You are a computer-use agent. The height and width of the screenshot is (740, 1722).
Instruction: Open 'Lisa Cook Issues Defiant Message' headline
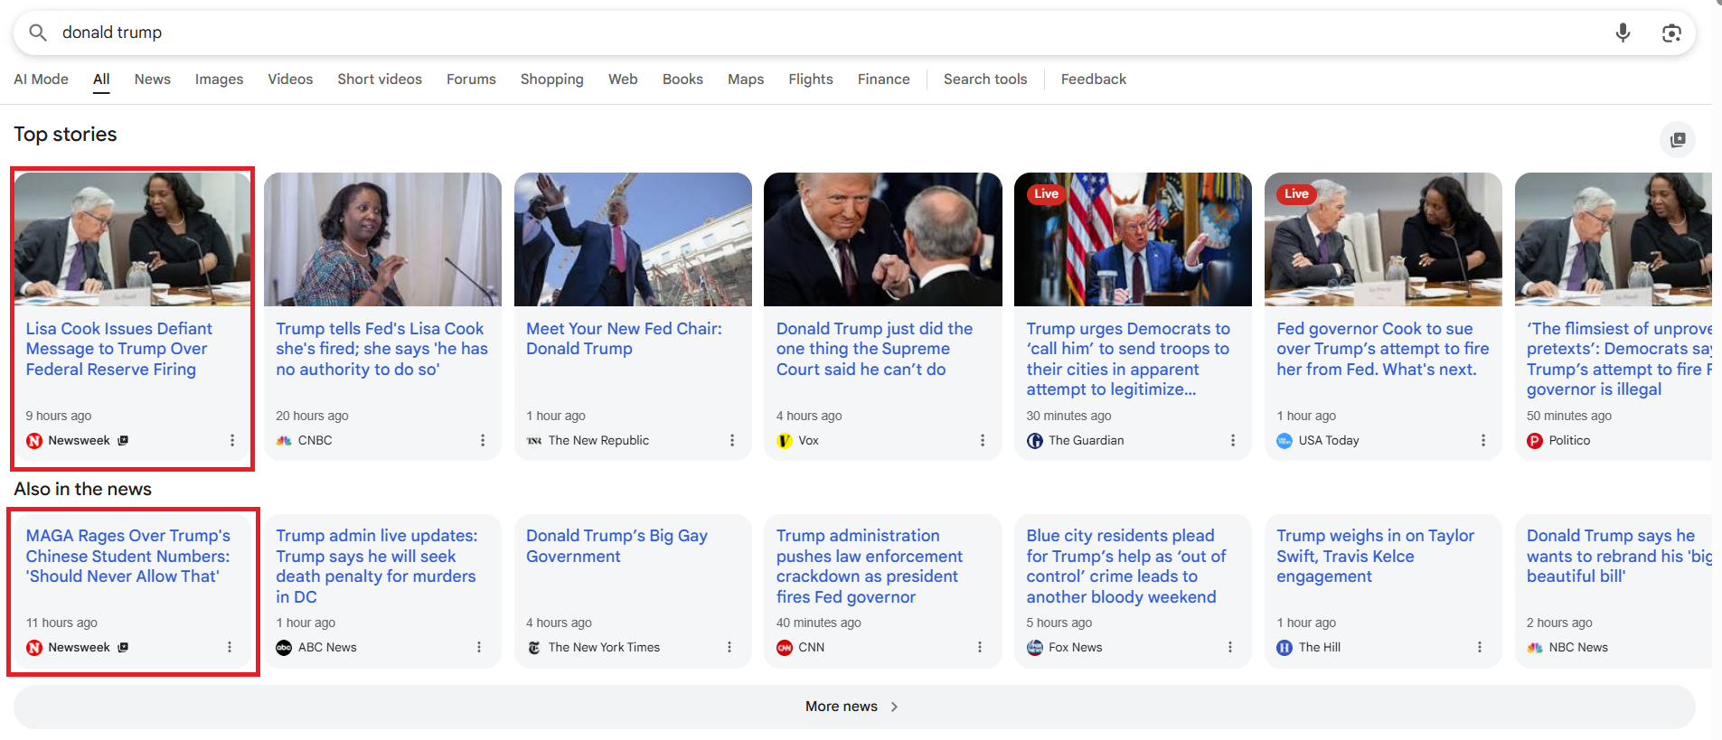click(x=119, y=349)
